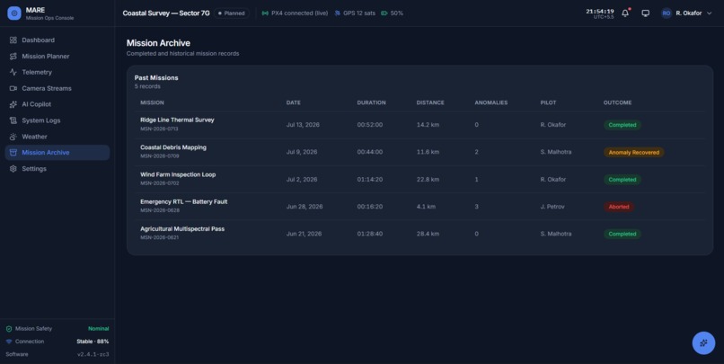This screenshot has height=364, width=724.
Task: Click the software version v2.4.1-rc3
Action: (x=93, y=354)
